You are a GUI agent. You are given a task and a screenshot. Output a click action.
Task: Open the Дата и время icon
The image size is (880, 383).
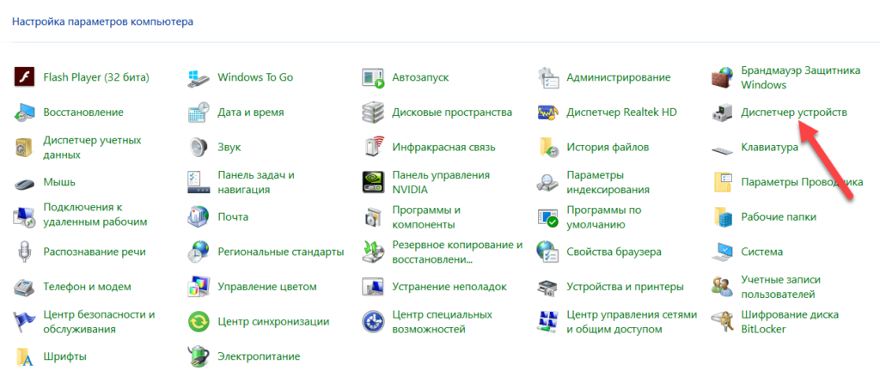click(197, 112)
